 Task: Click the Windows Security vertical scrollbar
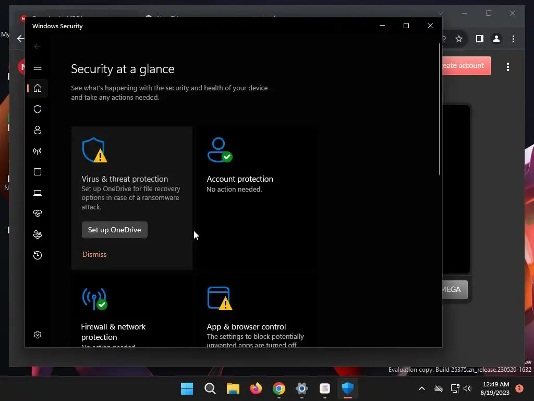coord(440,109)
